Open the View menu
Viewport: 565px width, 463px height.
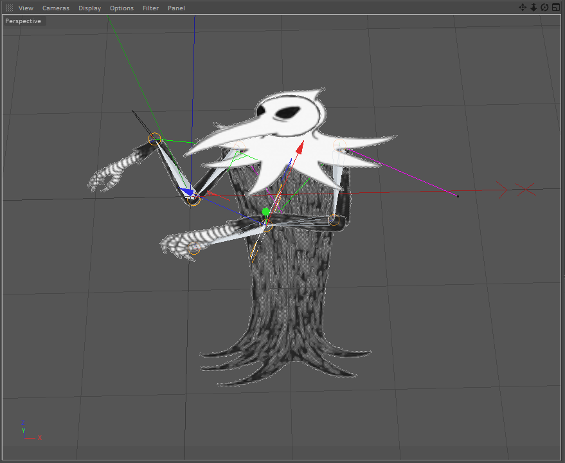26,8
